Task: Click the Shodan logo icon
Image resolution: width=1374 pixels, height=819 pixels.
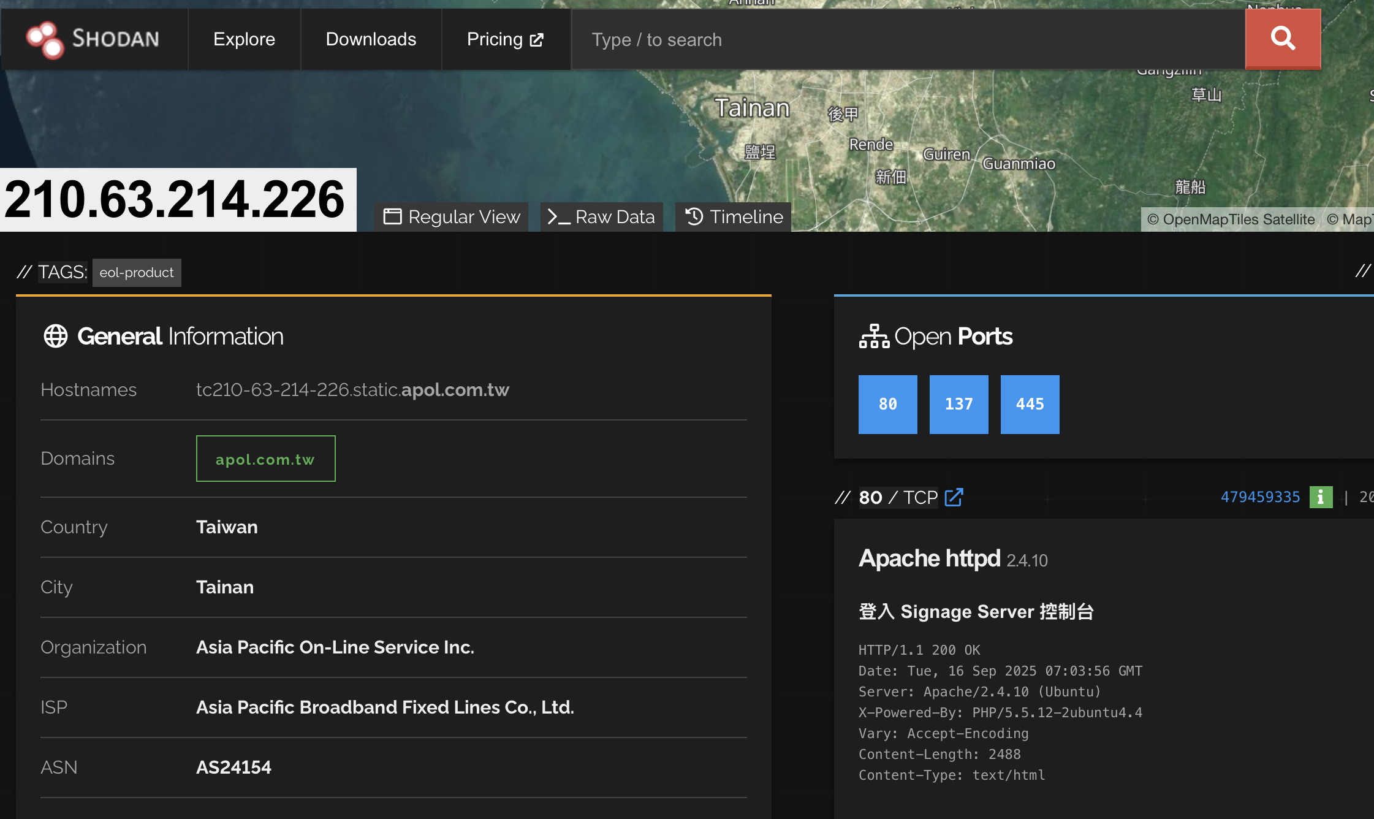Action: 45,39
